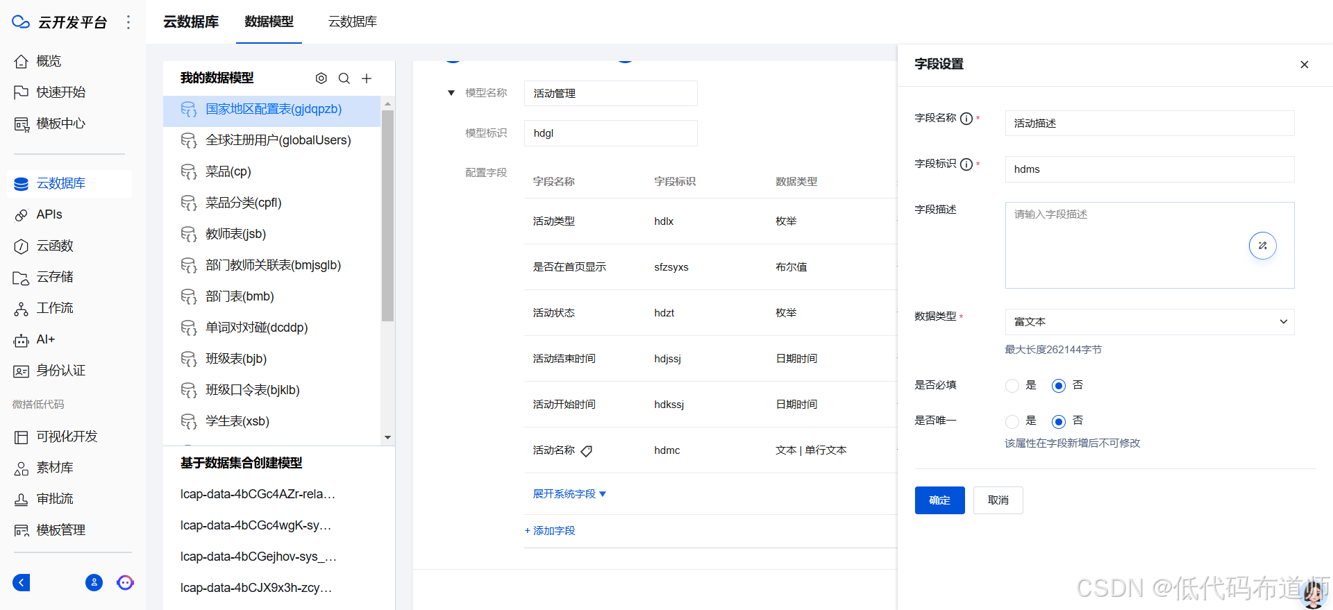Screen dimensions: 1333x610
Task: Select 否 for 是否必填
Action: coord(1058,386)
